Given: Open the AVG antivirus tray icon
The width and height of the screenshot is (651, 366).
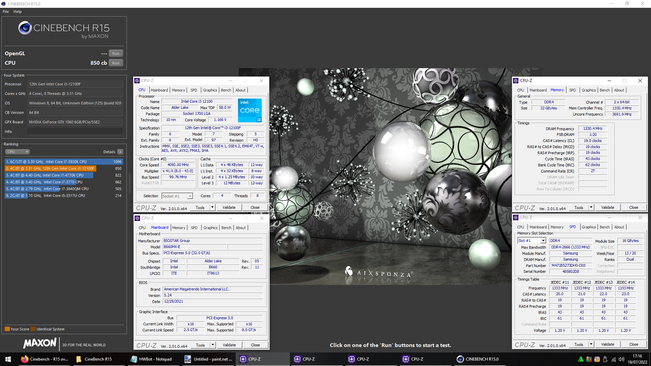Looking at the screenshot, I should point(589,359).
